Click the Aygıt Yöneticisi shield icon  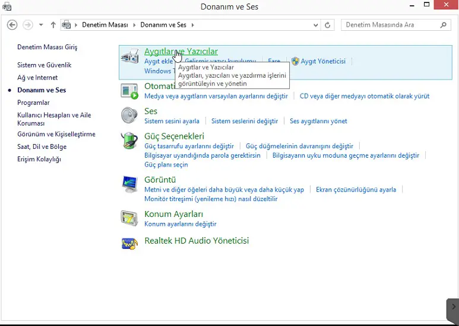295,61
